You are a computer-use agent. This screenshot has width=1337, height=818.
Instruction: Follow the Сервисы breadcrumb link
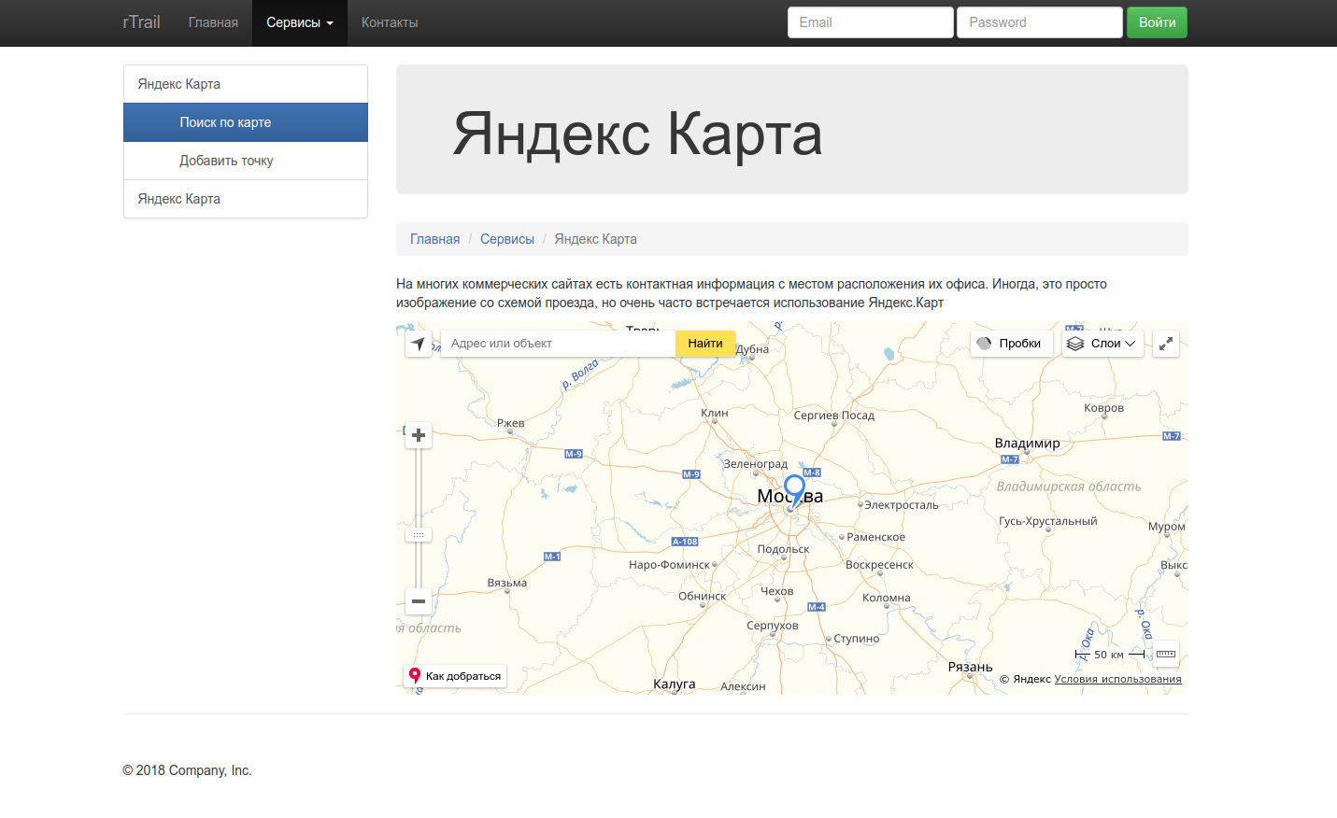(507, 239)
